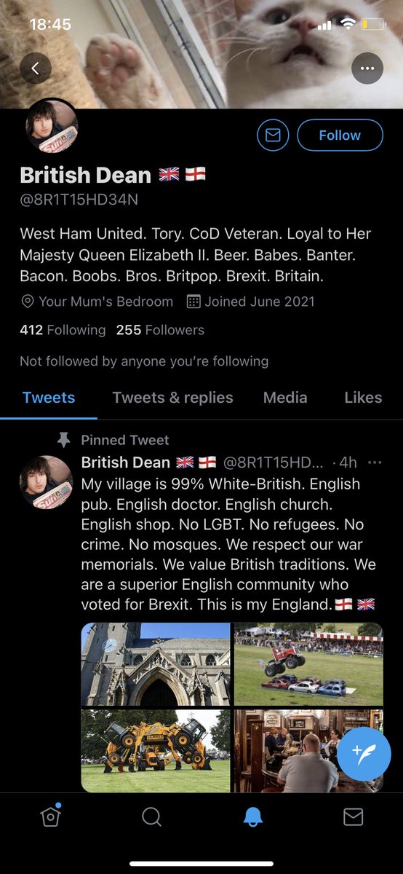This screenshot has width=403, height=874.
Task: Open Messages envelope in bottom bar
Action: click(353, 817)
